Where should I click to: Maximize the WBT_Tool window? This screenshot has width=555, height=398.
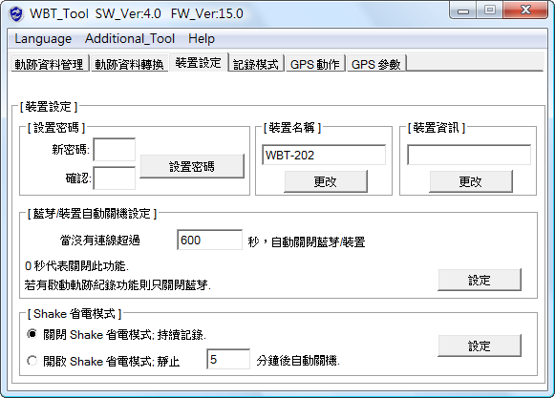coord(490,10)
